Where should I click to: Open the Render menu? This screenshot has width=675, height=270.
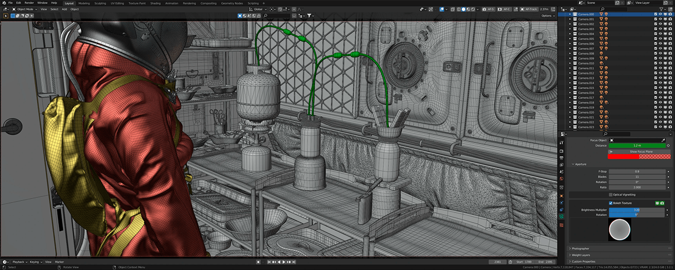[x=29, y=3]
